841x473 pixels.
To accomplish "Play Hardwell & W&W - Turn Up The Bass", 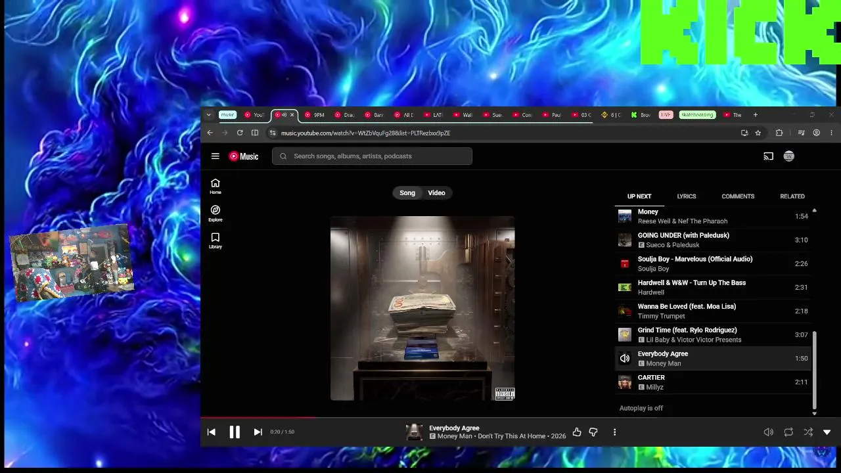I will [713, 287].
